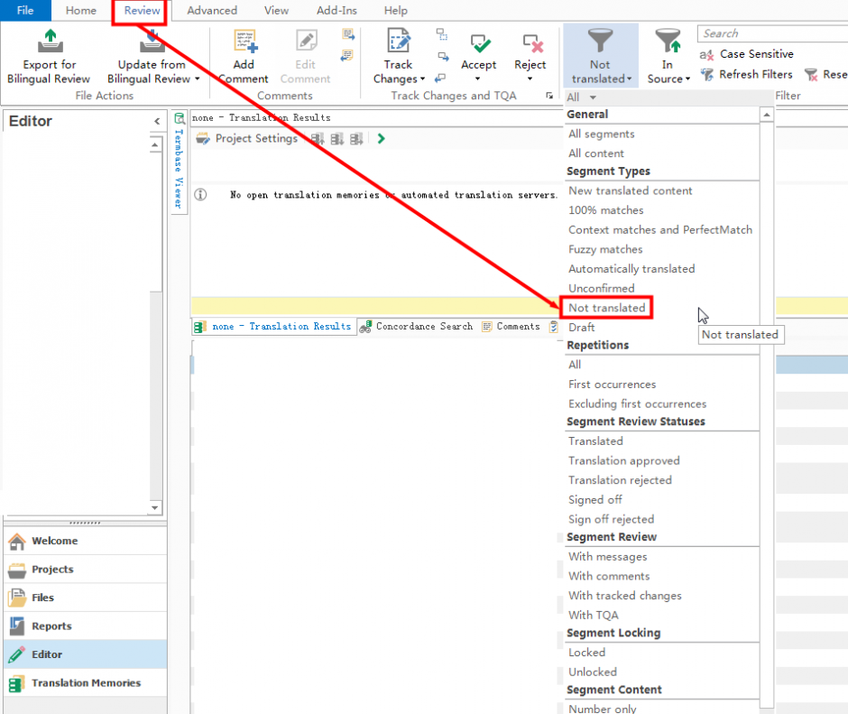
Task: Click the In Source filter icon
Action: point(668,42)
